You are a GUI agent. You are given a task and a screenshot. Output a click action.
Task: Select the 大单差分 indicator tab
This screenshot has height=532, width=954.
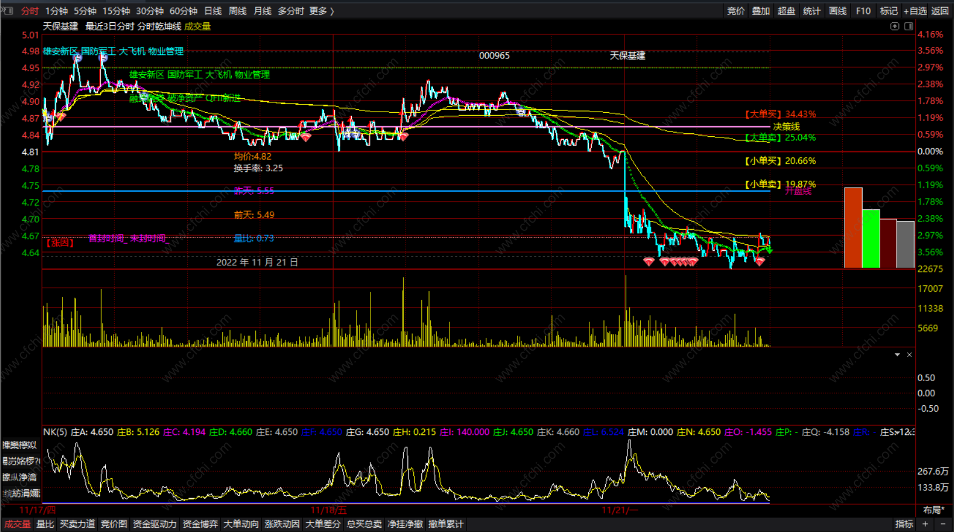click(x=323, y=524)
